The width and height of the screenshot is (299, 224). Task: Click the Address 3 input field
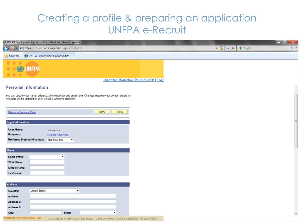coord(73,207)
